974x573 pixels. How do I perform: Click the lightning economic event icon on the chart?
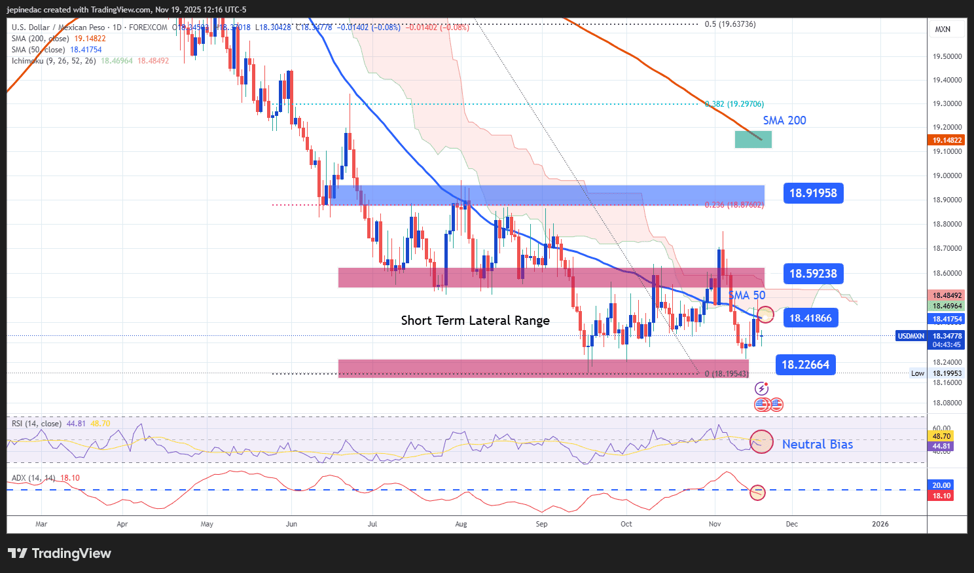pyautogui.click(x=761, y=388)
